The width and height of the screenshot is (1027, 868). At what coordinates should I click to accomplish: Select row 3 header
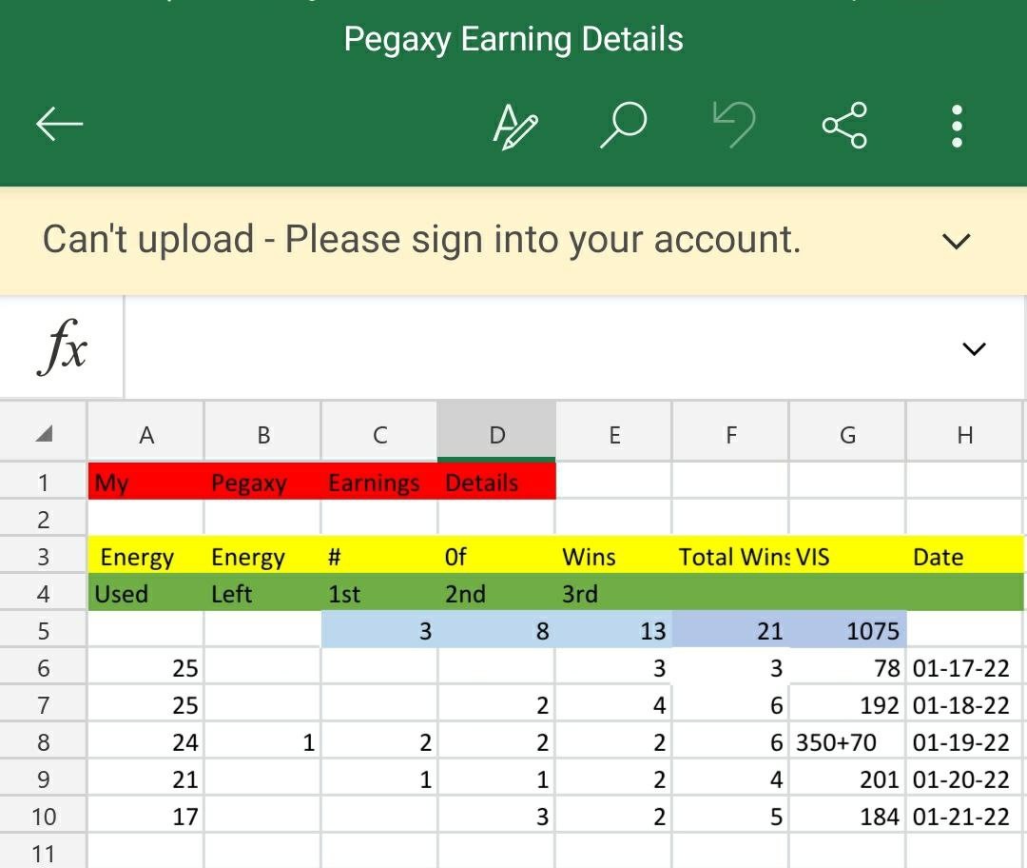click(43, 556)
